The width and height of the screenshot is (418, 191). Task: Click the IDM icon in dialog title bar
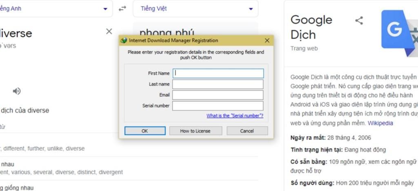click(x=124, y=40)
